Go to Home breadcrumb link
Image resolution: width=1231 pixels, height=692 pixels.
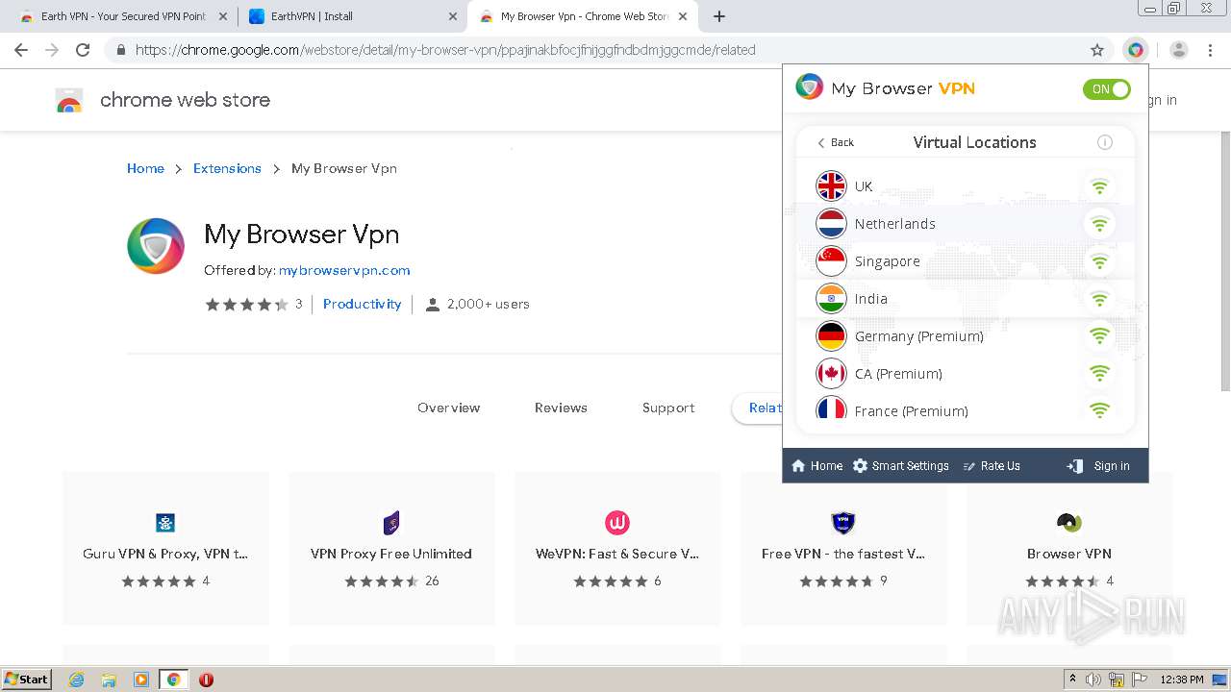point(145,168)
